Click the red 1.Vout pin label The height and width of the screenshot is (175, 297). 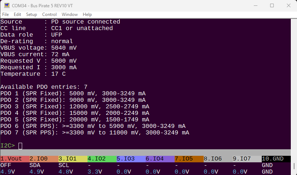click(x=15, y=159)
